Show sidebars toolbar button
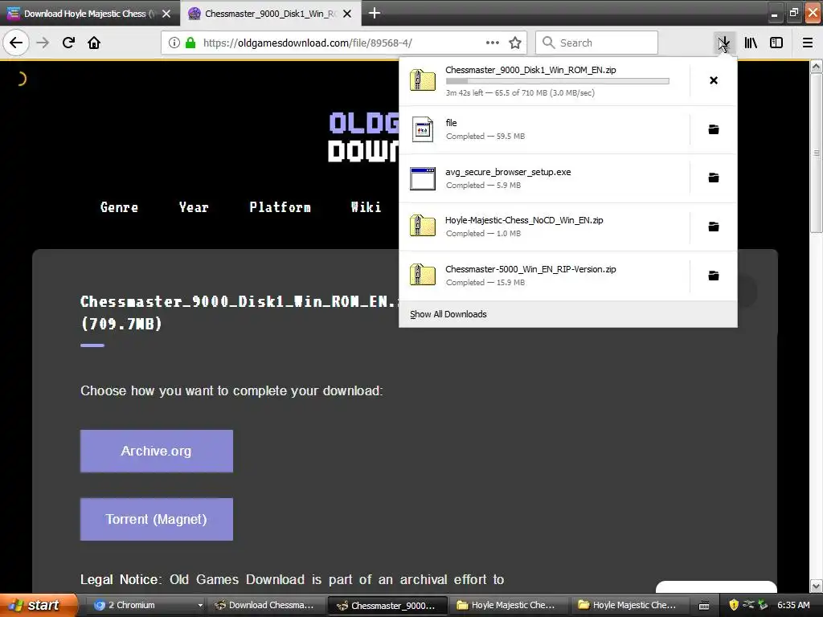This screenshot has width=823, height=617. point(776,43)
